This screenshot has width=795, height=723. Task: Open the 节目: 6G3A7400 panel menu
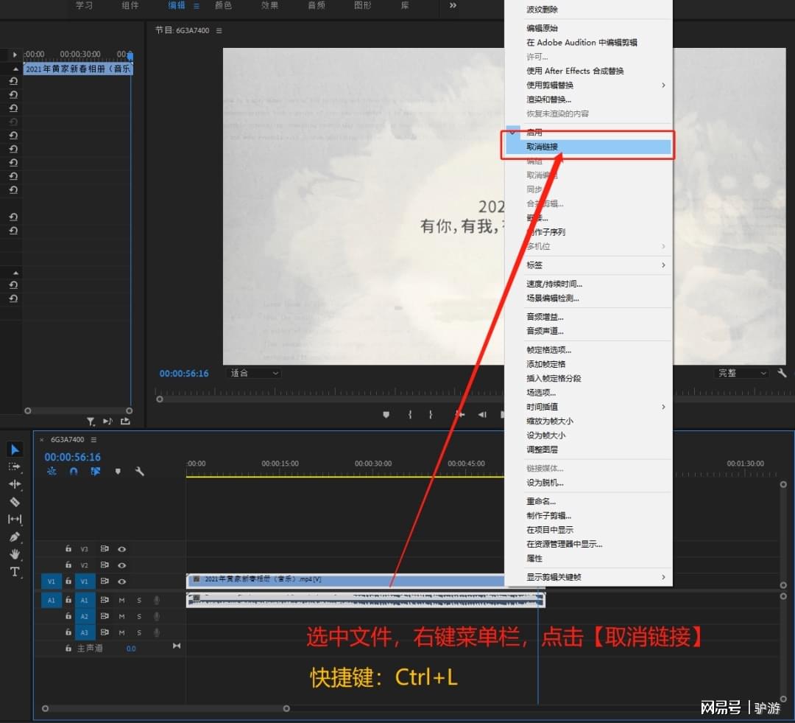pyautogui.click(x=219, y=30)
